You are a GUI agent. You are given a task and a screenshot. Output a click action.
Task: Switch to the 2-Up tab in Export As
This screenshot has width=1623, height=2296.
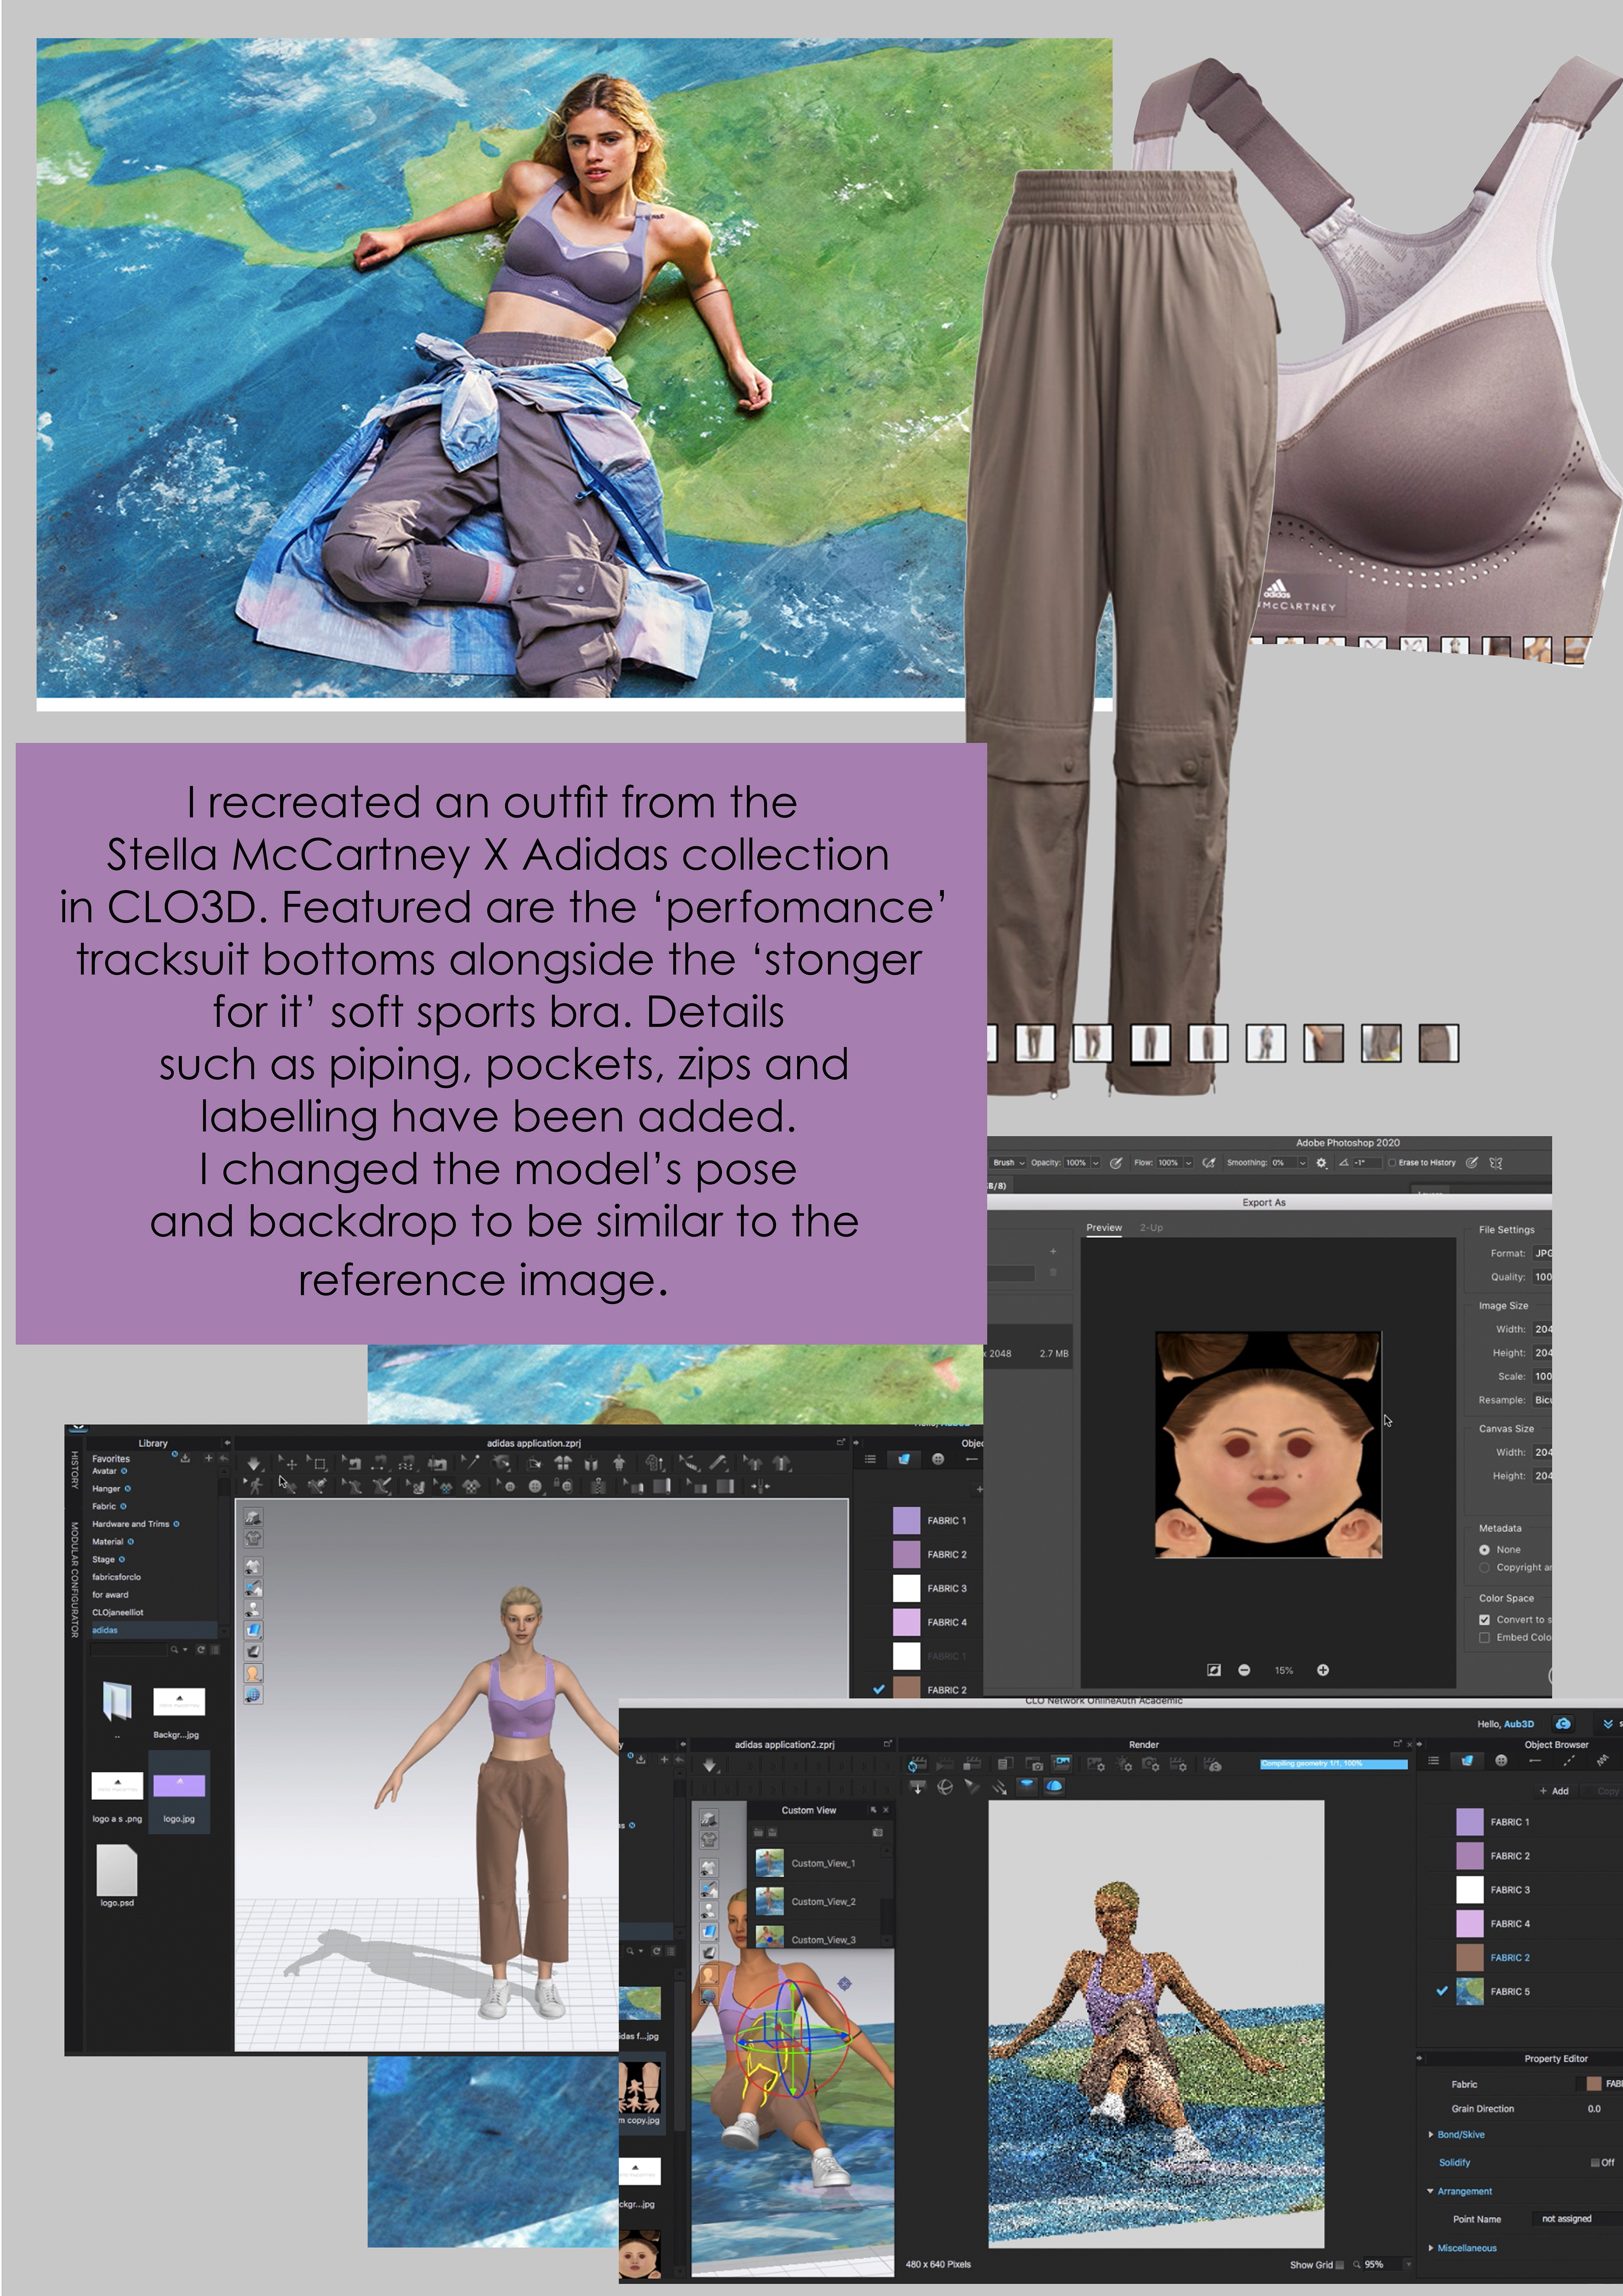pyautogui.click(x=1151, y=1228)
